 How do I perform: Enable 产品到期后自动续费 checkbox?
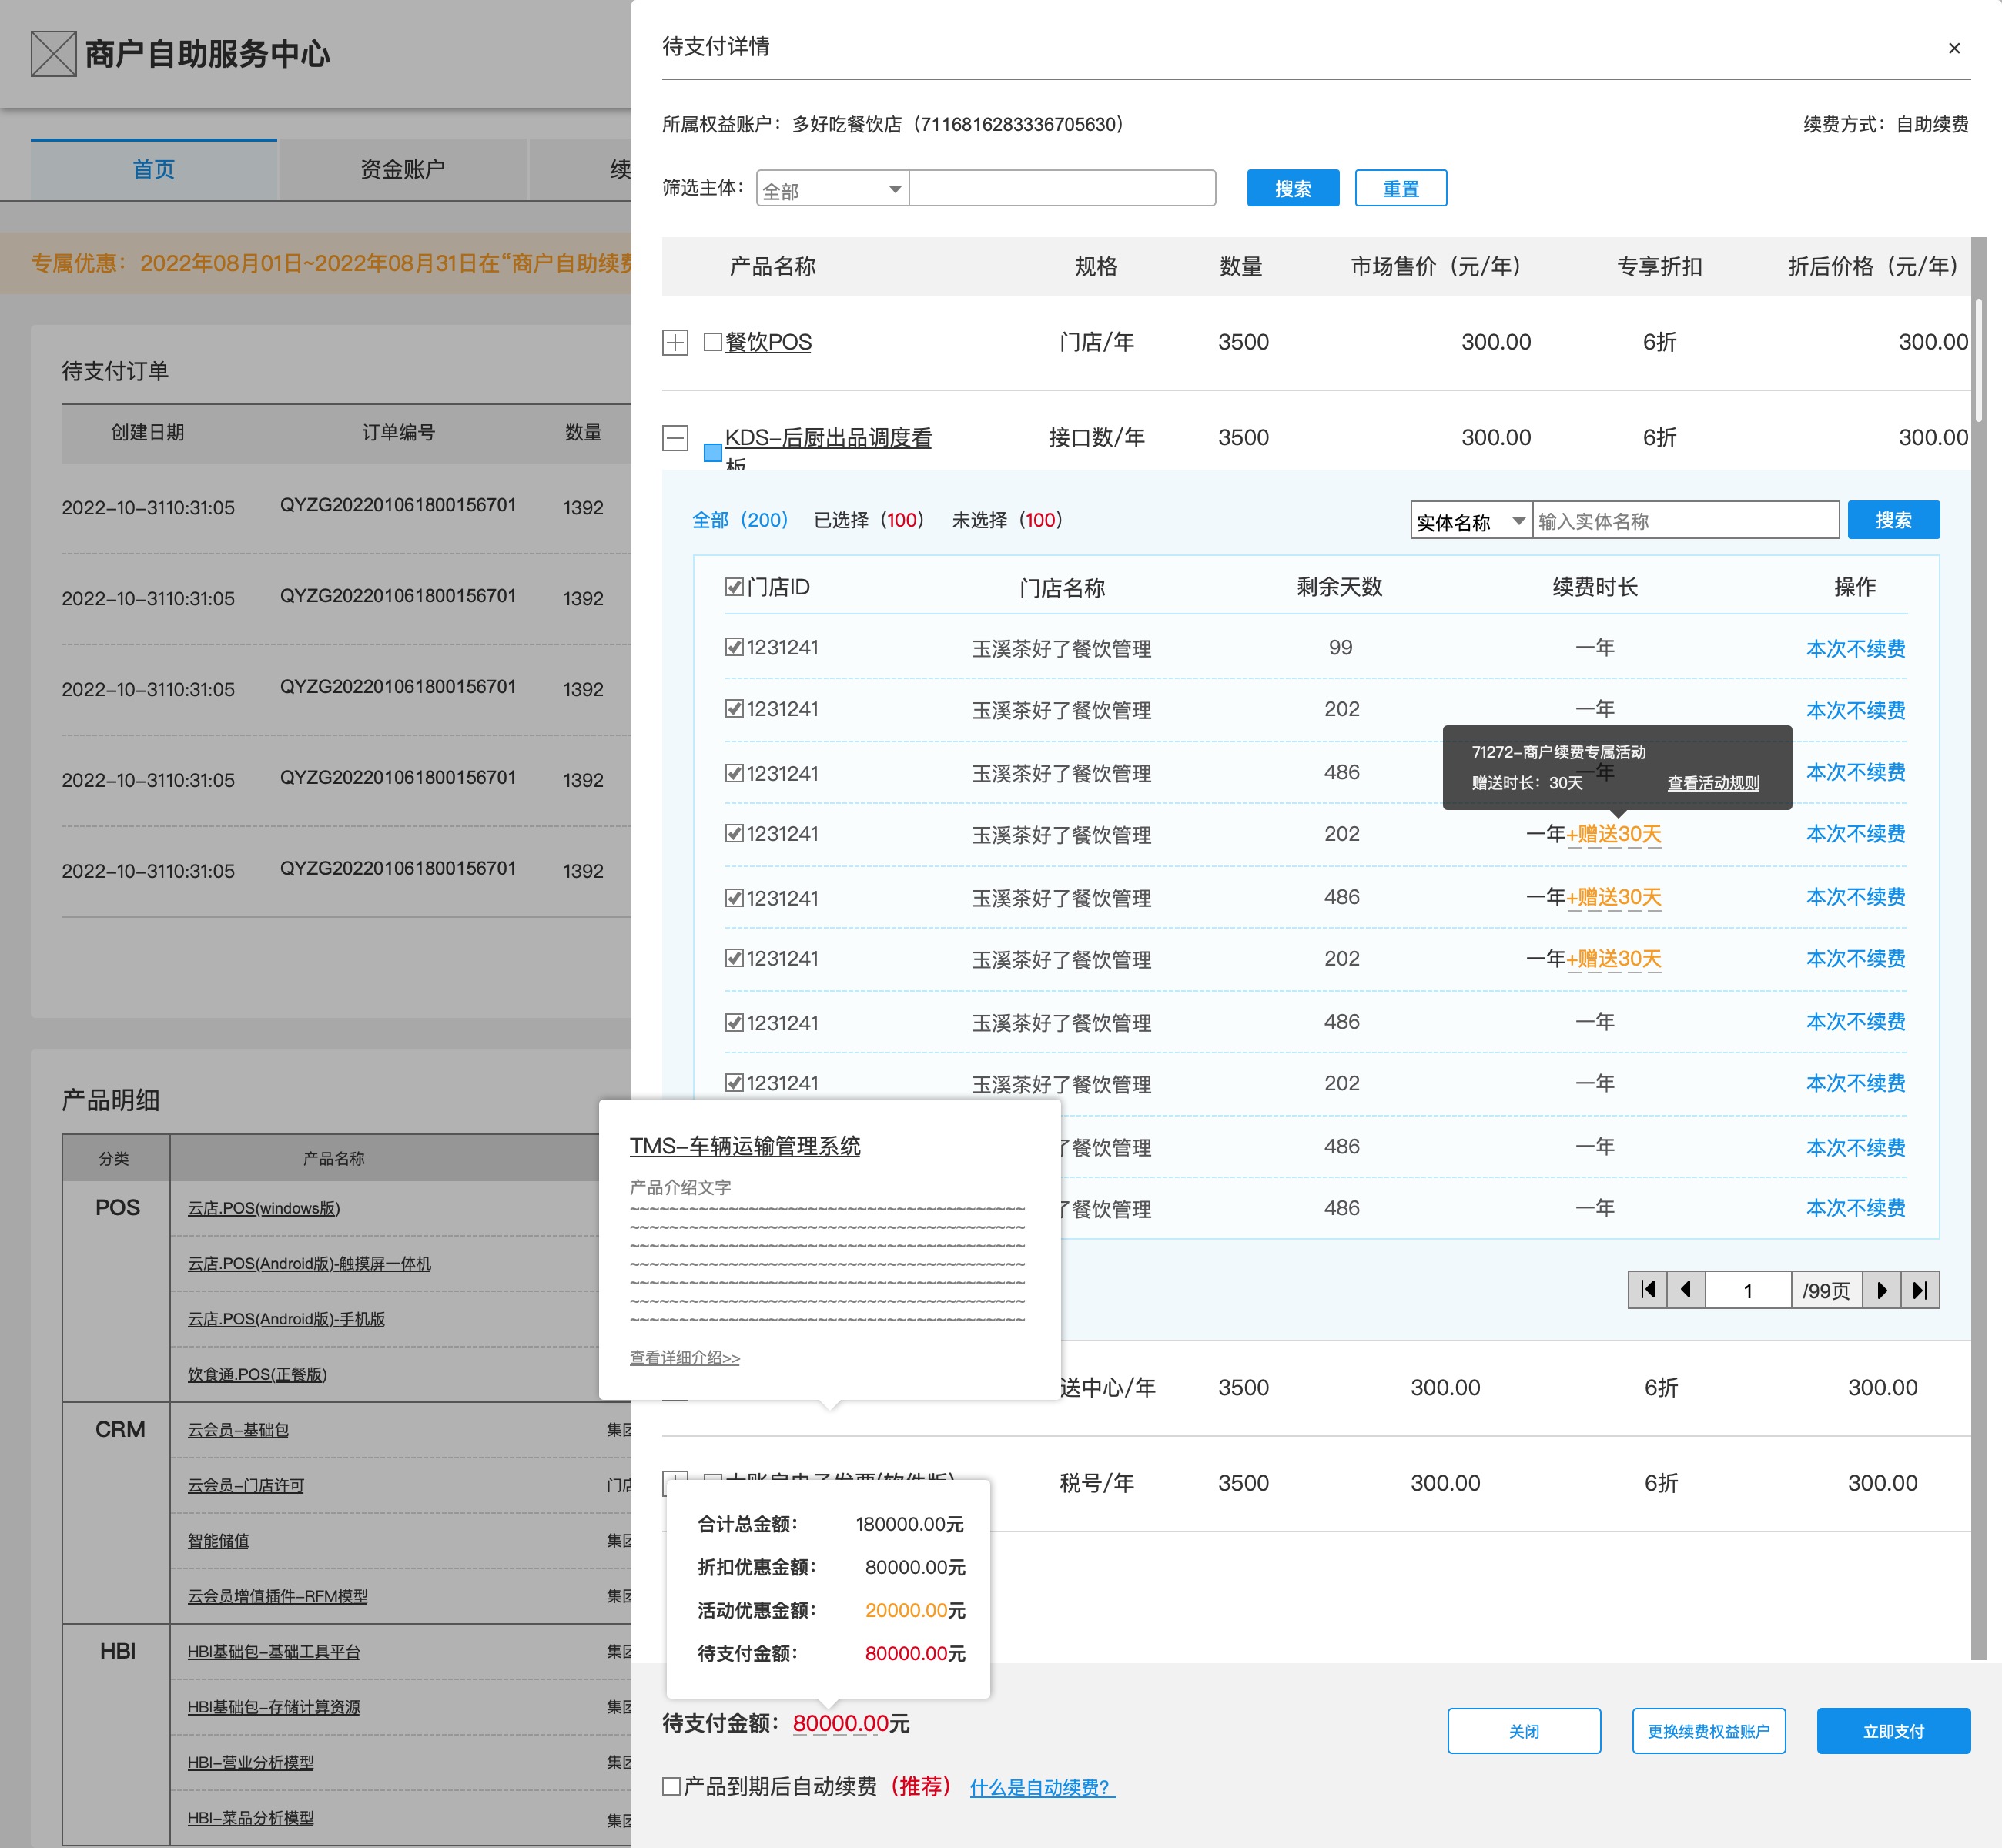(x=672, y=1786)
